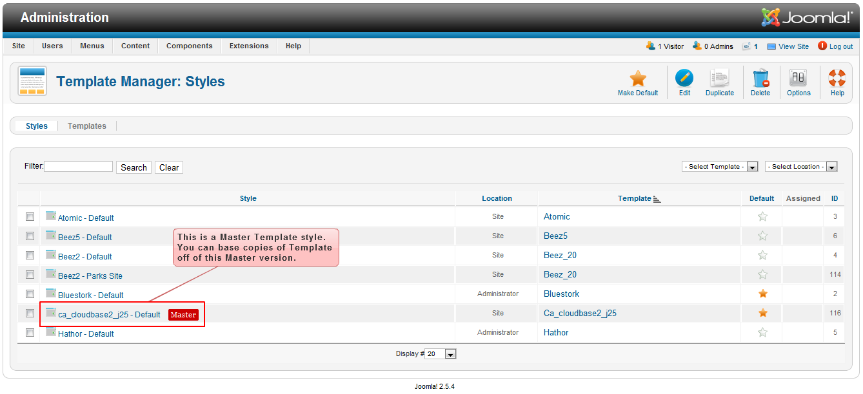Viewport: 863px width, 394px height.
Task: Click the Duplicate toolbar icon
Action: pos(719,79)
